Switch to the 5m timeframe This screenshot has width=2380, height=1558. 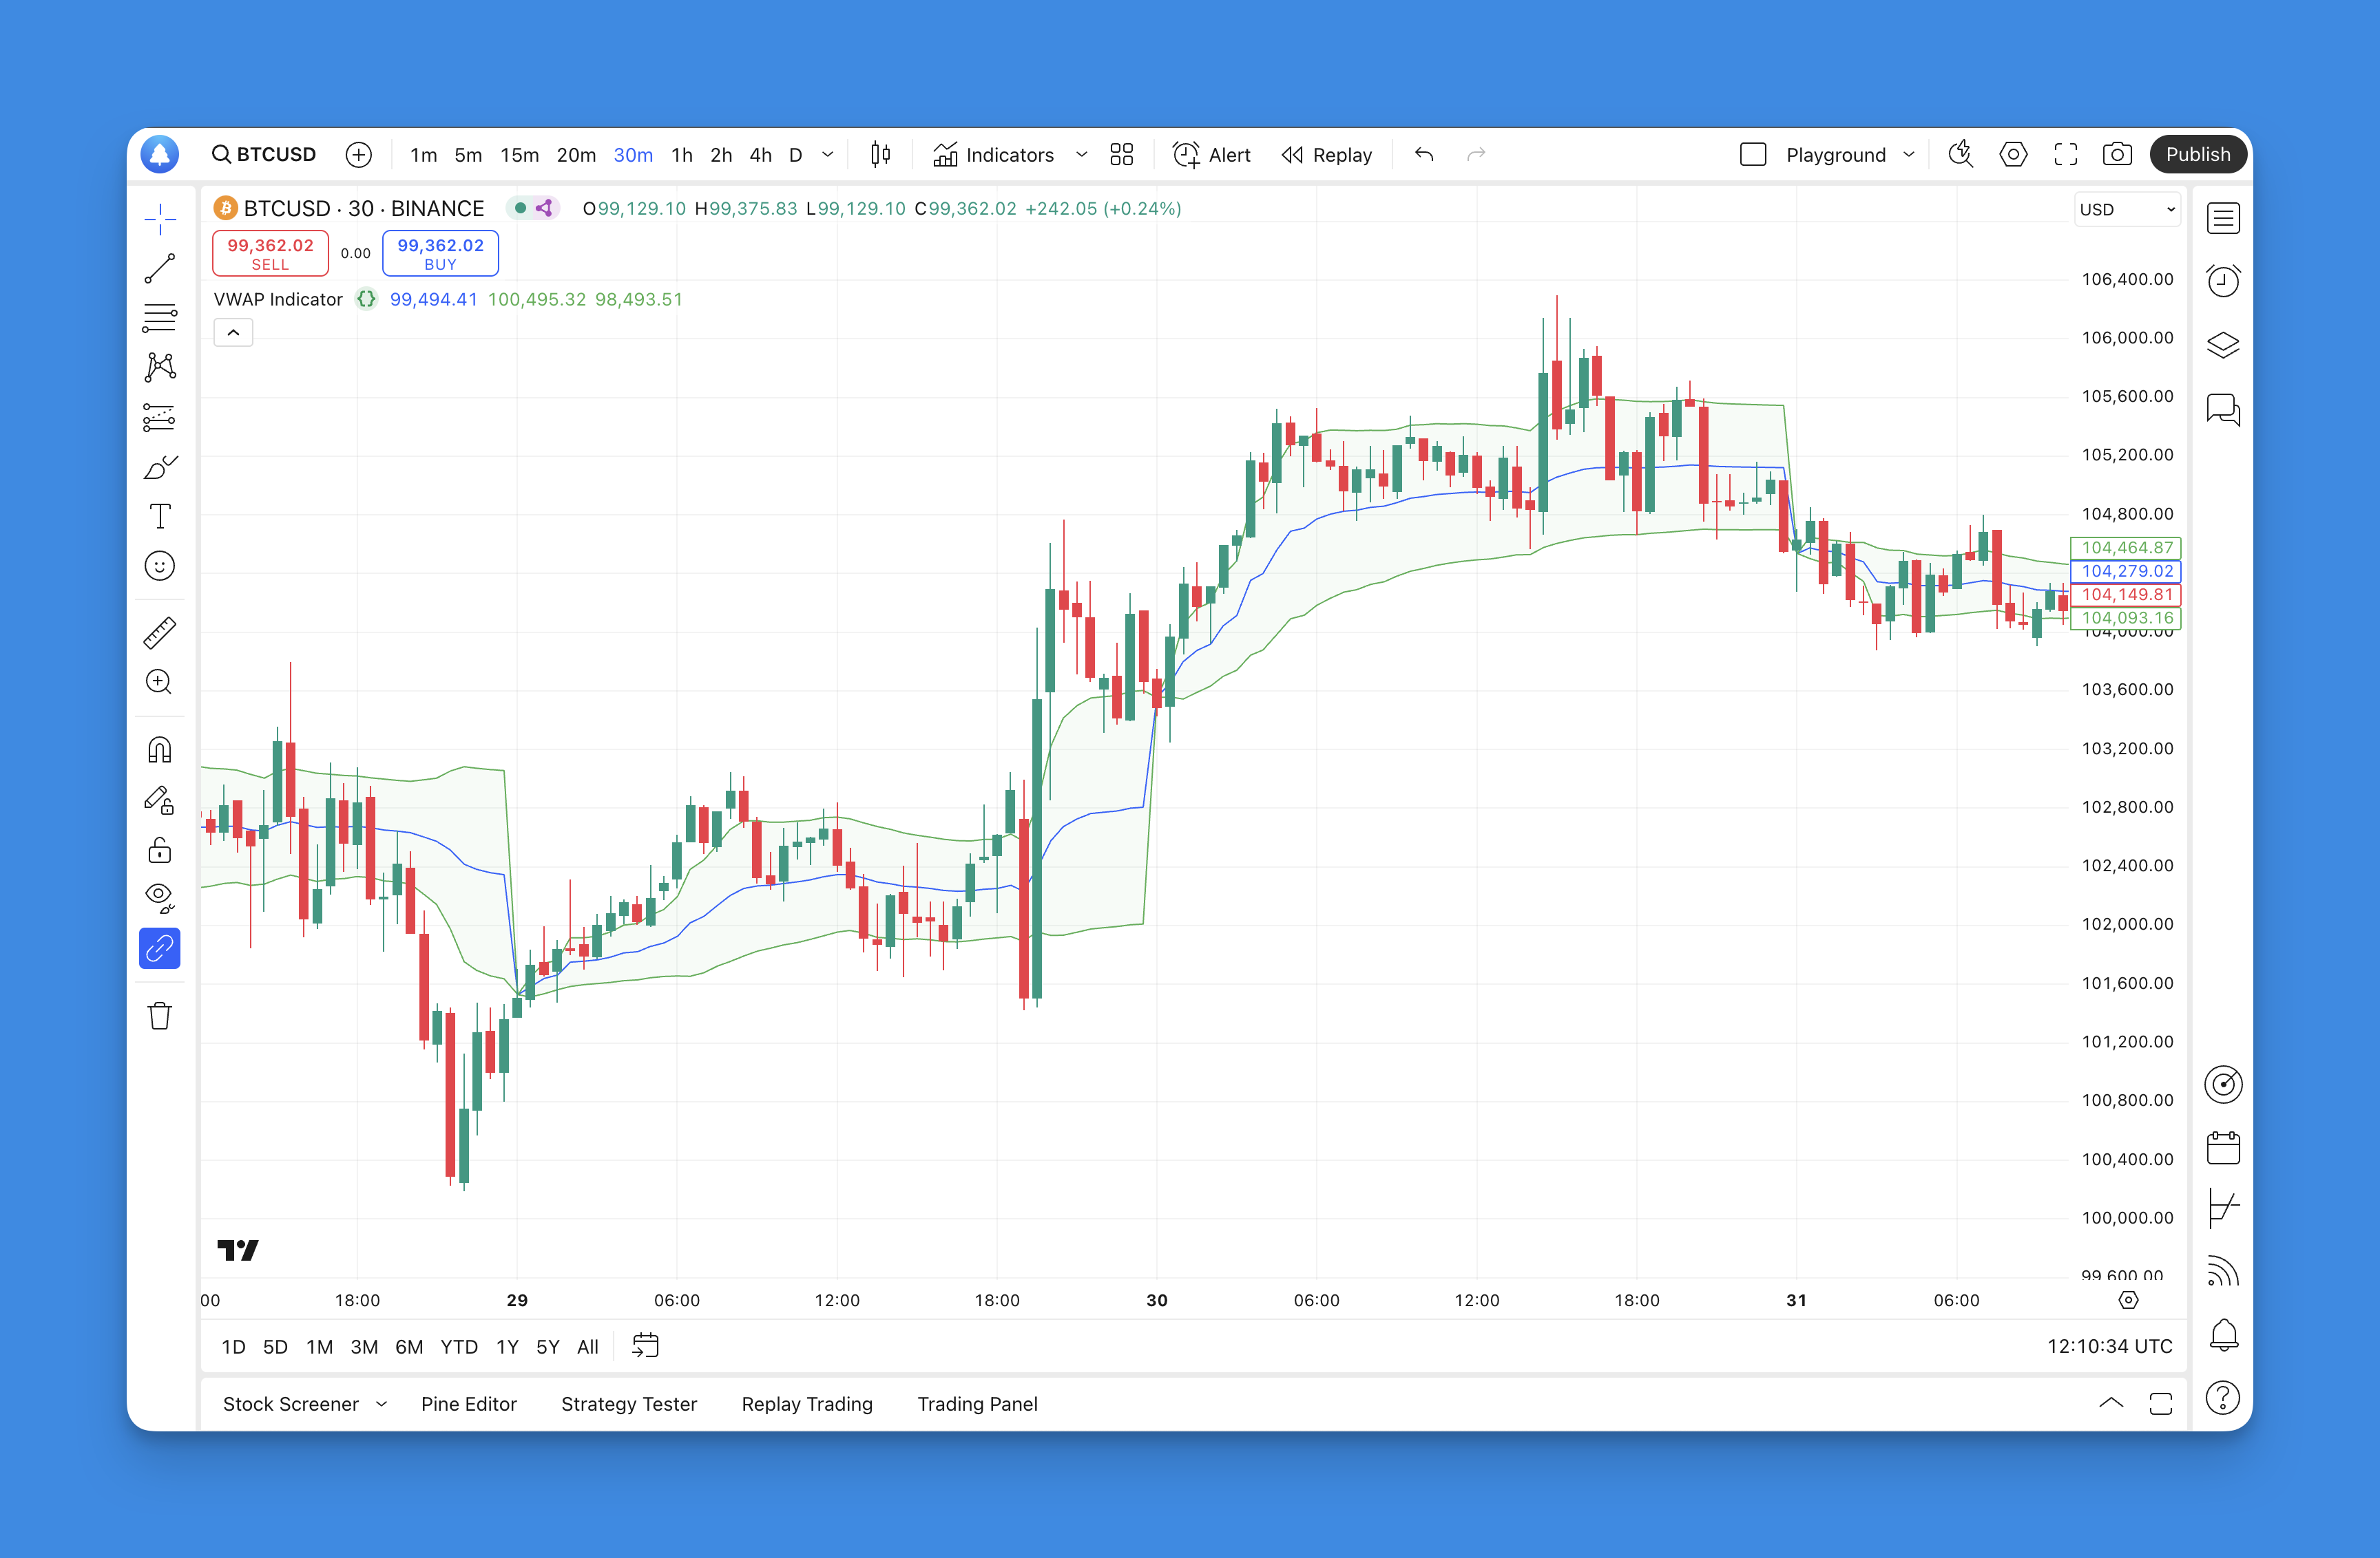468,155
